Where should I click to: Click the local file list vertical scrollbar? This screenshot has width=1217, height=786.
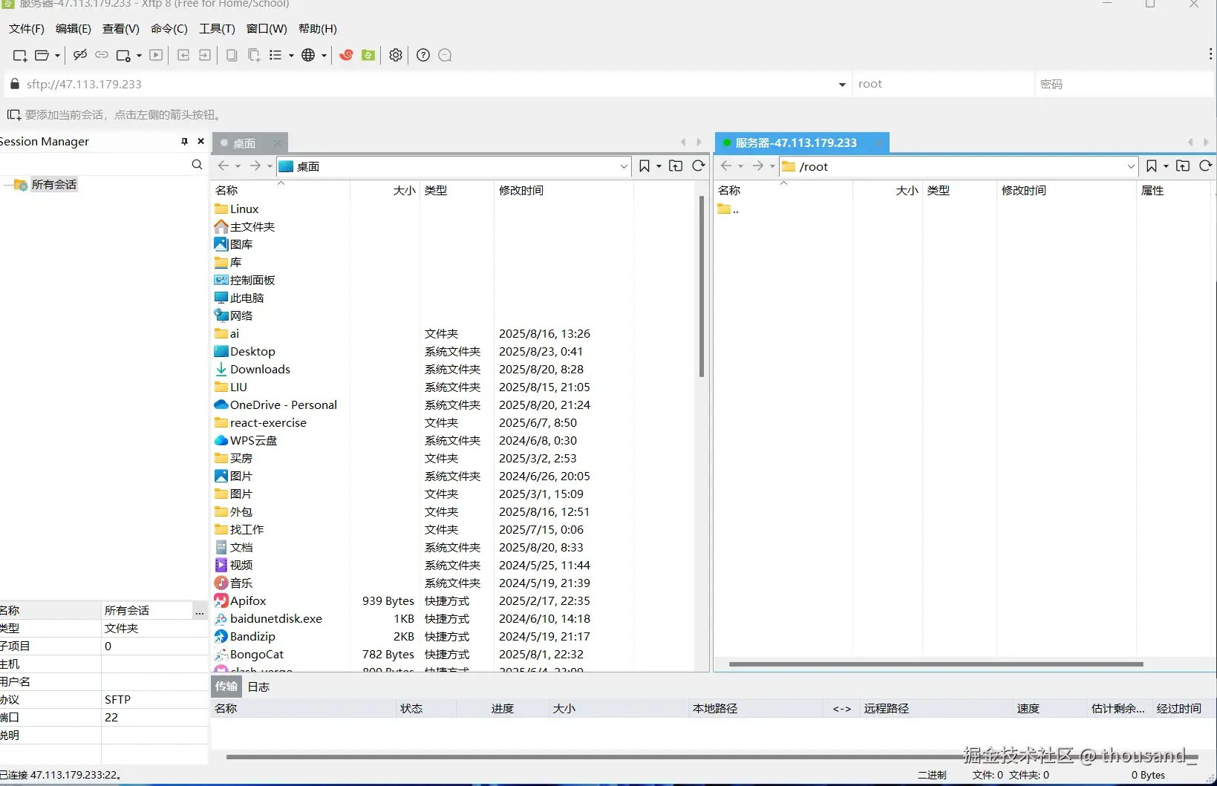pyautogui.click(x=702, y=286)
